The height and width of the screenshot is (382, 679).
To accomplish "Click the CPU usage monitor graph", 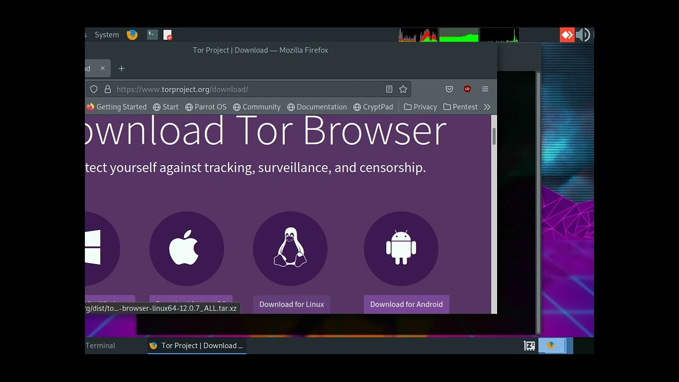I will (418, 35).
